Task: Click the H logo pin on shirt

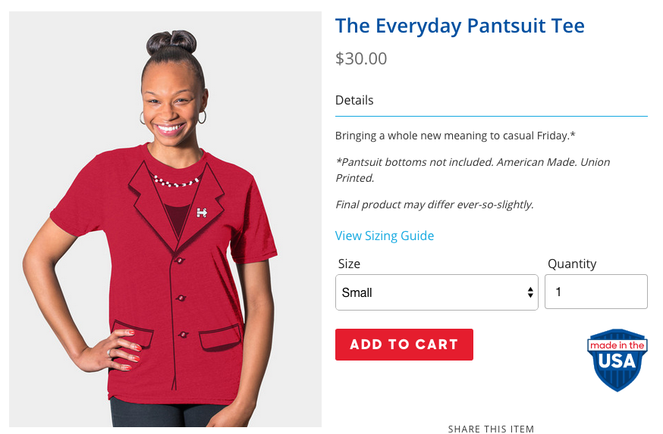Action: [x=202, y=212]
